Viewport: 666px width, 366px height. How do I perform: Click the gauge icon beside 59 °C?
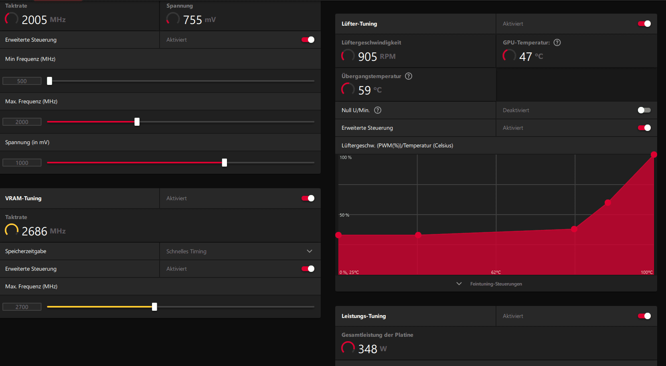(348, 89)
